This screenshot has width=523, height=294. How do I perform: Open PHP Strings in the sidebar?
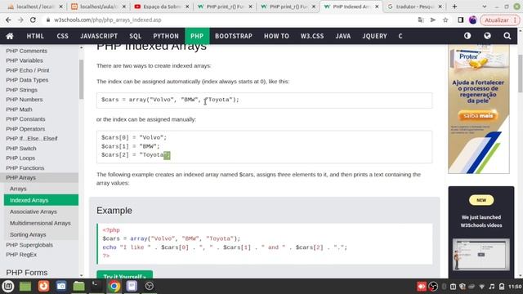[x=22, y=90]
